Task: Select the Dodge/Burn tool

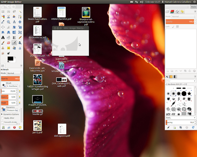Action: point(9,53)
